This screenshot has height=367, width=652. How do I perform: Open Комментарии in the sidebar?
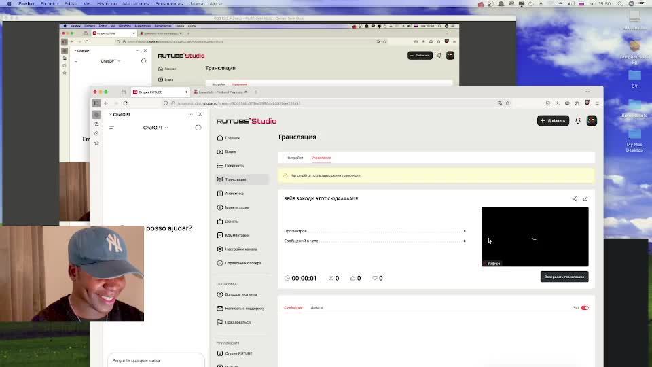tap(233, 235)
